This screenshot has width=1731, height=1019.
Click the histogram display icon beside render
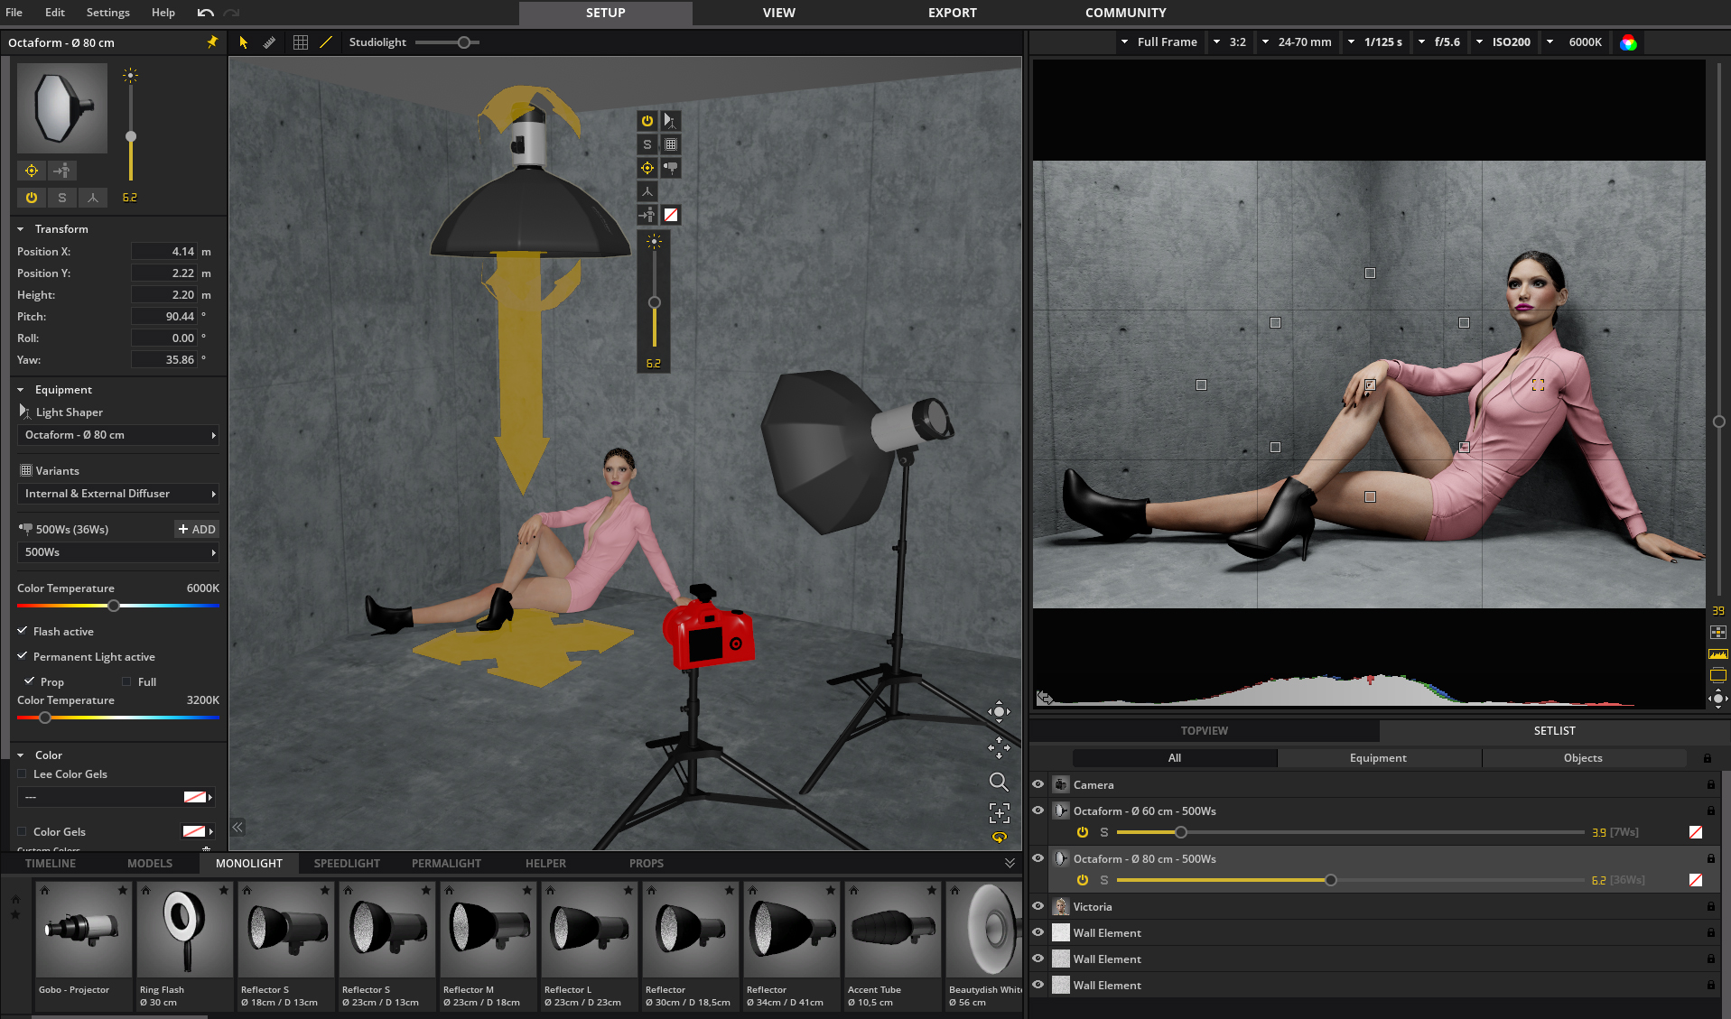click(1717, 653)
